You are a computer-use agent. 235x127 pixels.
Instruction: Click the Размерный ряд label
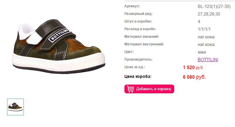(x=138, y=14)
